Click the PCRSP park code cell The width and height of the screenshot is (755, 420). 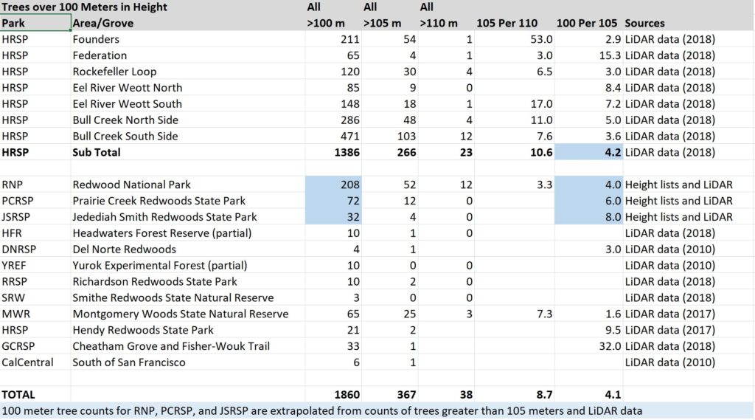[18, 201]
